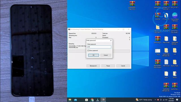Open the Mail app in taskbar
181x102 pixels.
pos(76,100)
